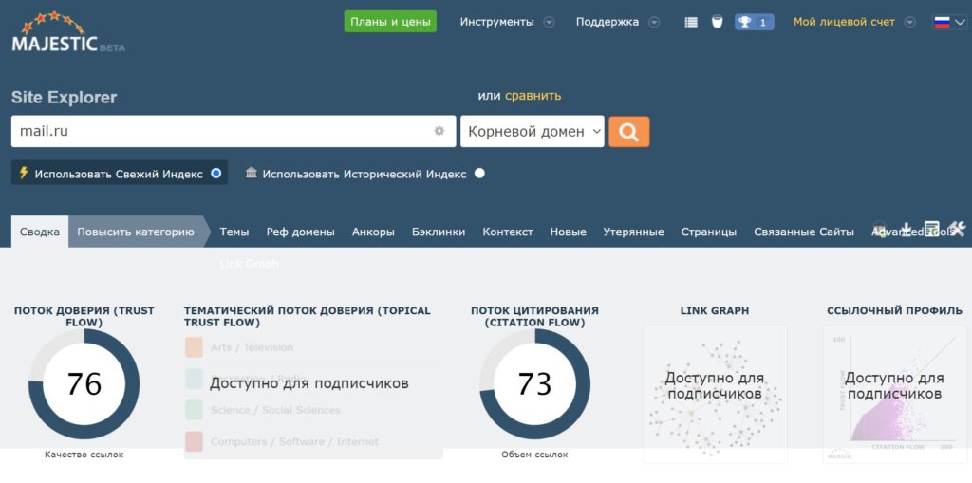The width and height of the screenshot is (972, 483).
Task: Open the Russian flag language selector
Action: 947,22
